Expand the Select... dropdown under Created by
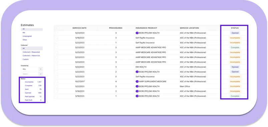 tap(32, 74)
